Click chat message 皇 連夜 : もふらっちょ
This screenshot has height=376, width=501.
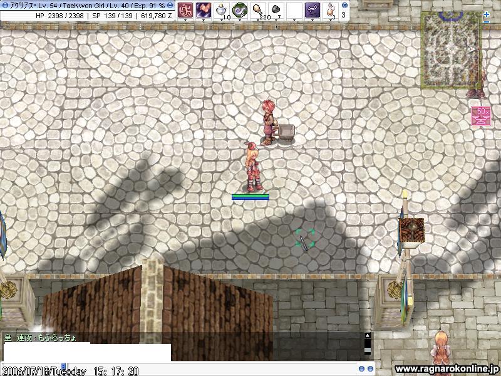(40, 338)
